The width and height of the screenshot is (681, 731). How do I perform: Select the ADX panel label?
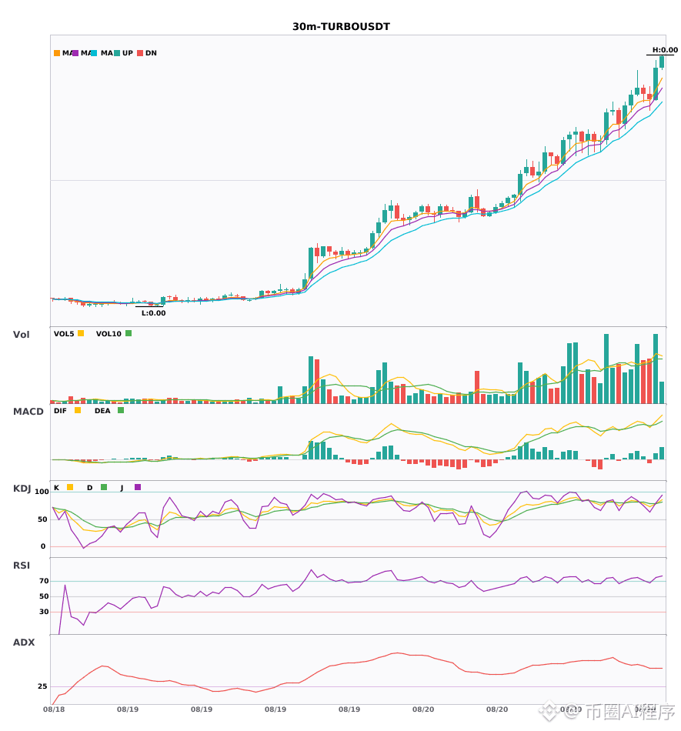24,643
